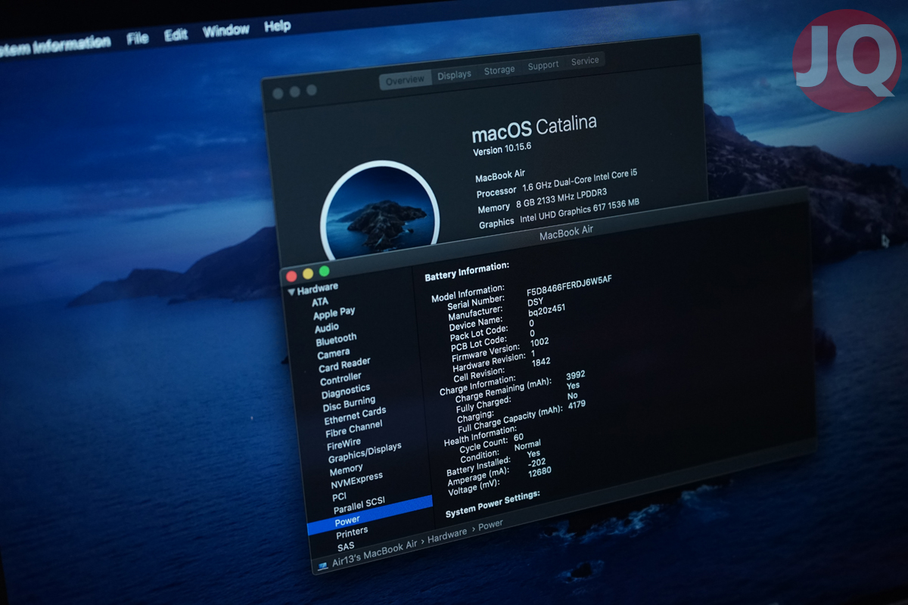
Task: Select Memory in the sidebar
Action: point(346,469)
